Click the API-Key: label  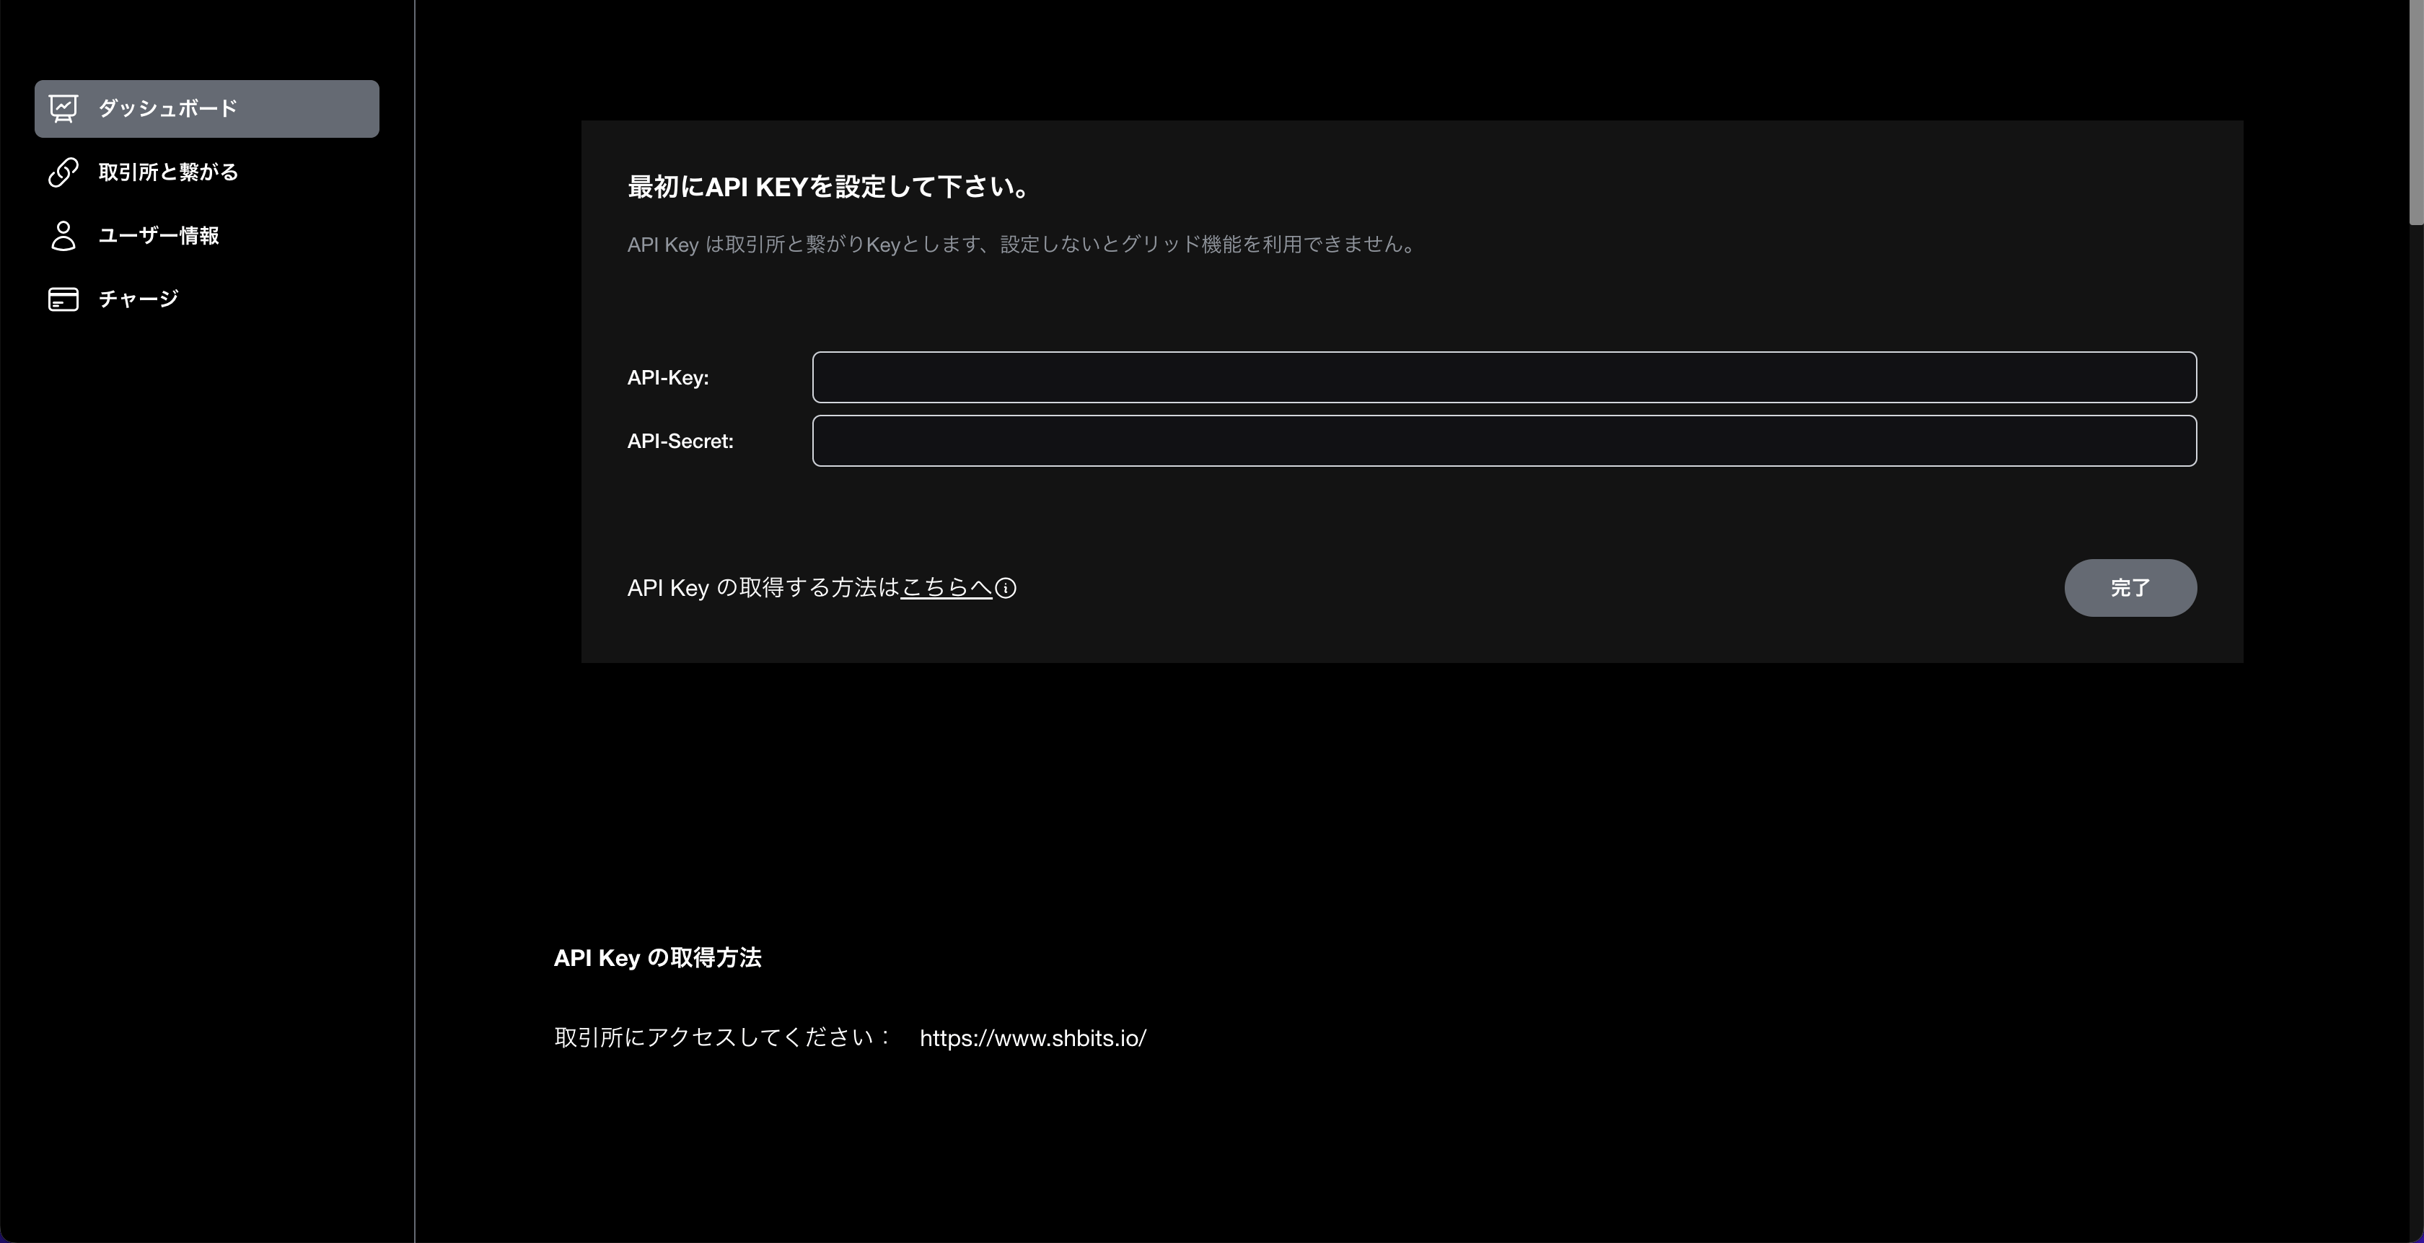pyautogui.click(x=668, y=377)
